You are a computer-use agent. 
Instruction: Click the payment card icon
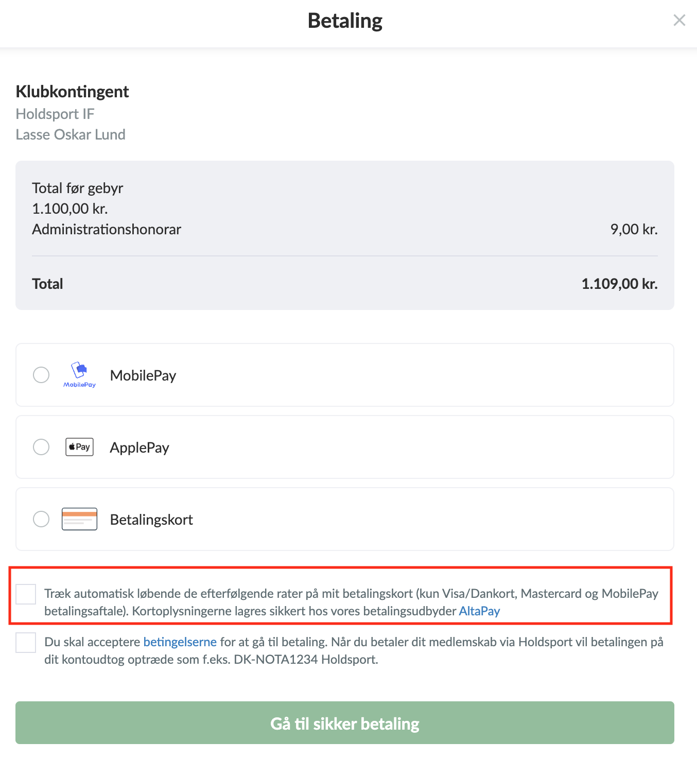pos(79,519)
